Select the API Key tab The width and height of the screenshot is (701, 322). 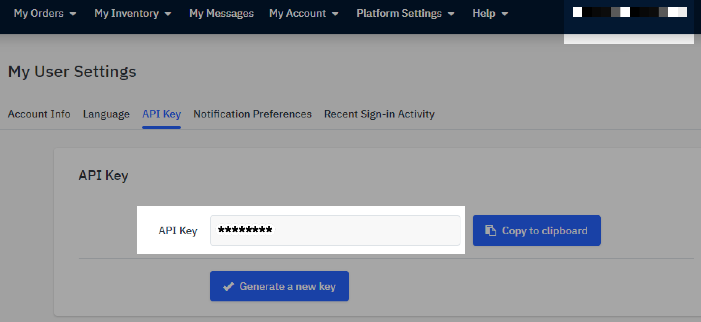(162, 114)
